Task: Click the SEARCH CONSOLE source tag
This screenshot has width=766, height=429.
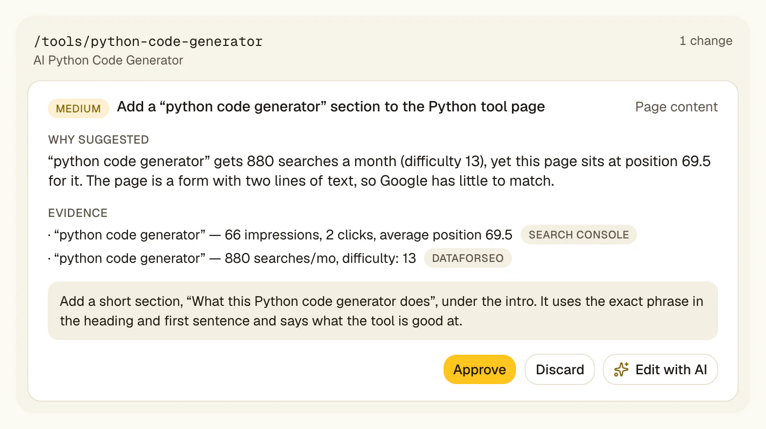Action: 578,235
